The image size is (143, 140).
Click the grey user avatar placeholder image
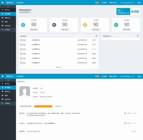(25, 91)
